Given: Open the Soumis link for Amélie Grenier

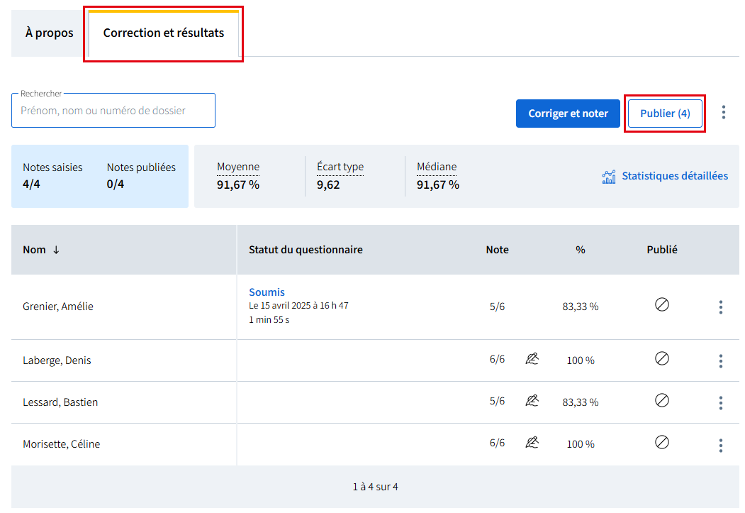Looking at the screenshot, I should pos(267,292).
